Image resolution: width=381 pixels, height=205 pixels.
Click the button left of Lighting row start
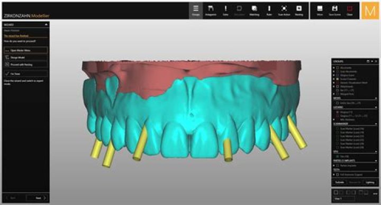(x=340, y=182)
